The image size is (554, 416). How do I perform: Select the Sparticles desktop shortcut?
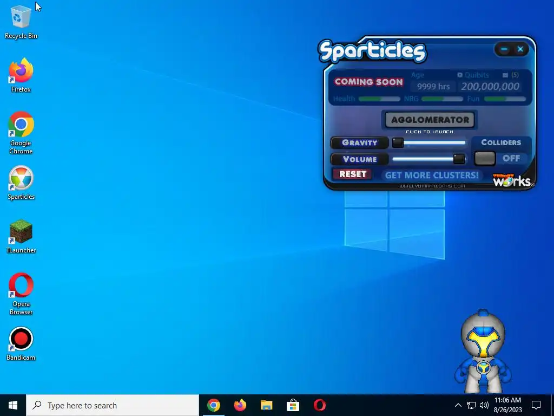click(x=21, y=183)
